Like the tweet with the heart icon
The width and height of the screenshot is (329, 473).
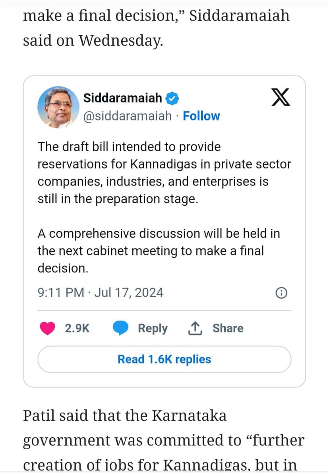click(x=48, y=328)
